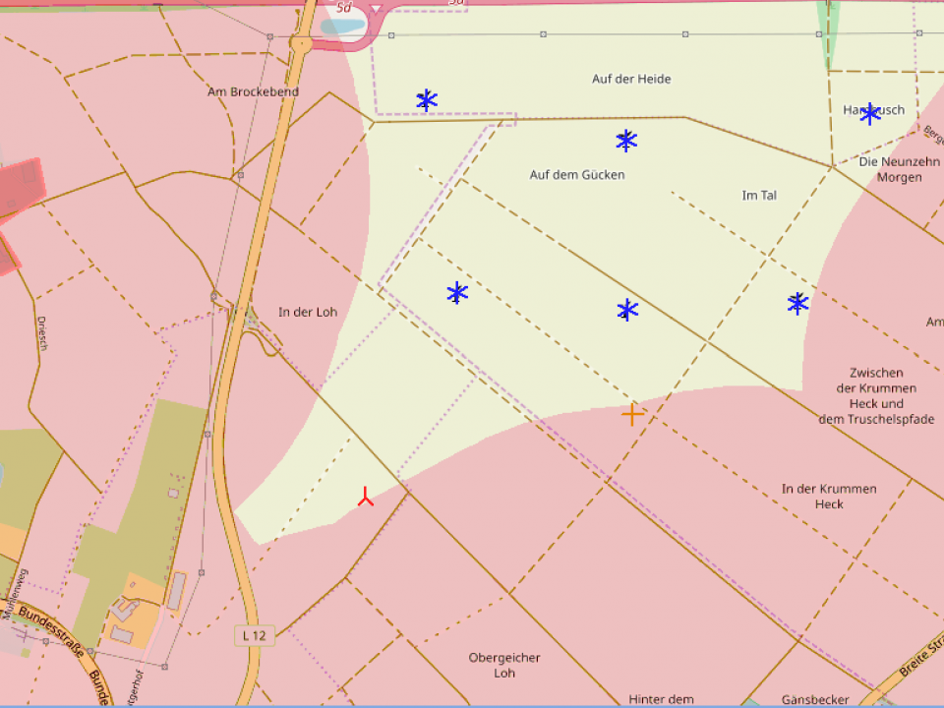Image resolution: width=944 pixels, height=708 pixels.
Task: Click the L 12 road shield
Action: click(255, 636)
